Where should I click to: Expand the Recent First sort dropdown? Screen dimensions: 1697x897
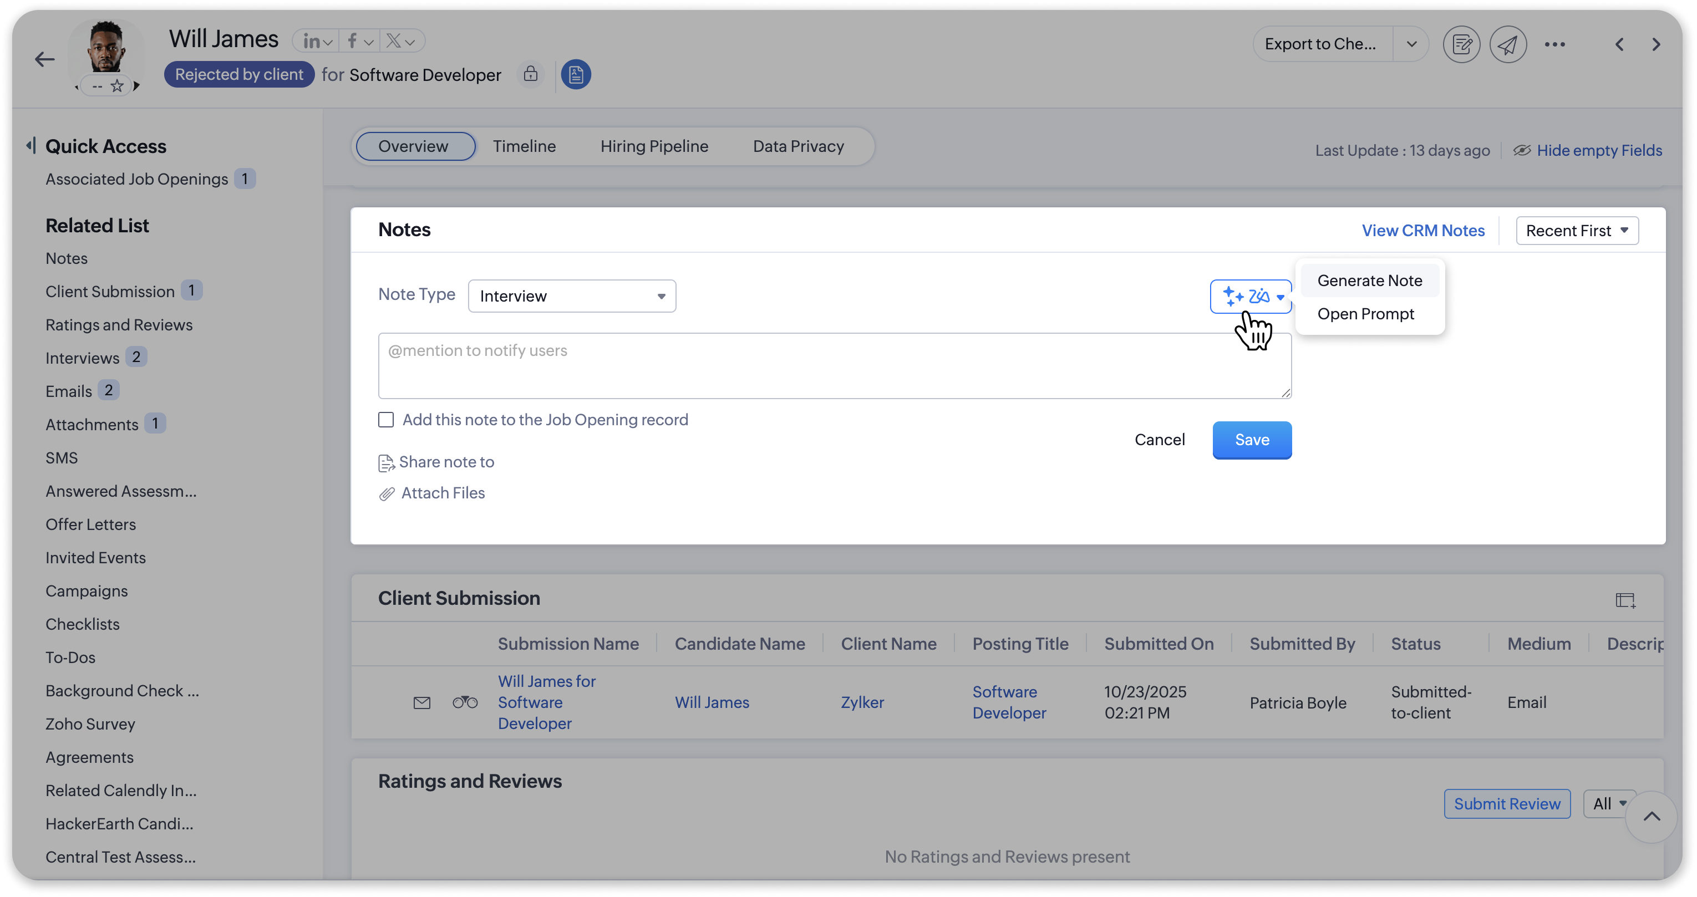[1577, 231]
